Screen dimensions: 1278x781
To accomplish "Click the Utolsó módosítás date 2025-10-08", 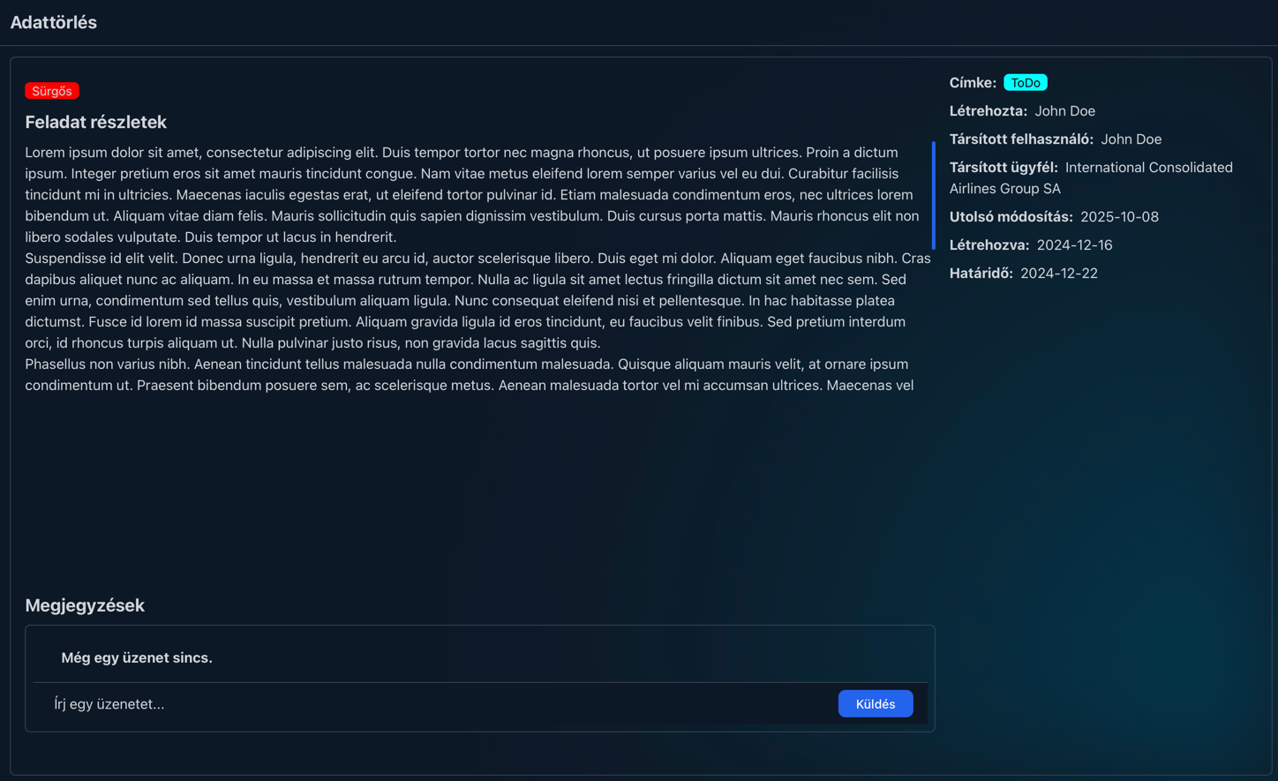I will click(1119, 217).
